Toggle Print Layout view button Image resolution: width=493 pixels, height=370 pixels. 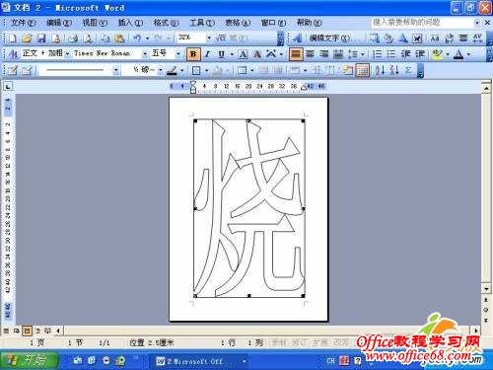(27, 331)
